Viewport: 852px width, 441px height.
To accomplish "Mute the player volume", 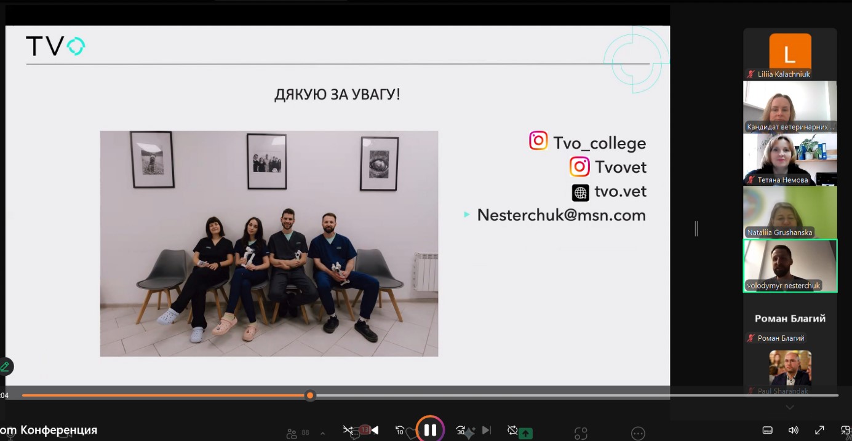I will click(794, 431).
